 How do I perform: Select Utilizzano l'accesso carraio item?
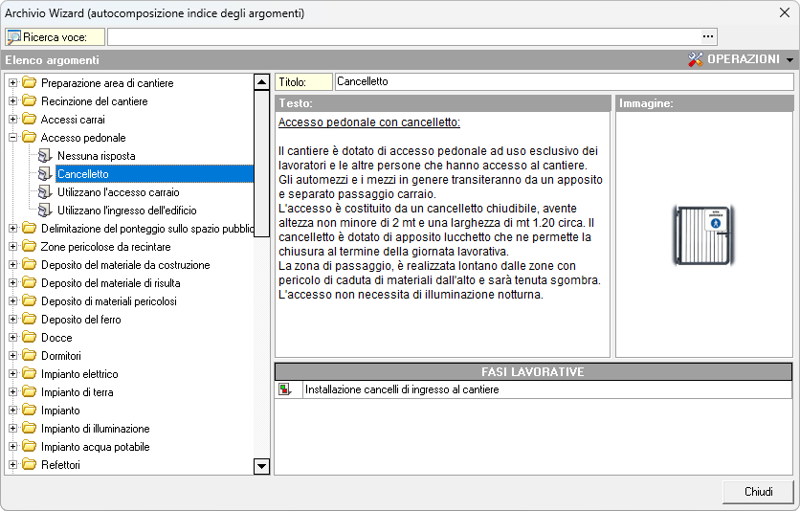pos(118,192)
